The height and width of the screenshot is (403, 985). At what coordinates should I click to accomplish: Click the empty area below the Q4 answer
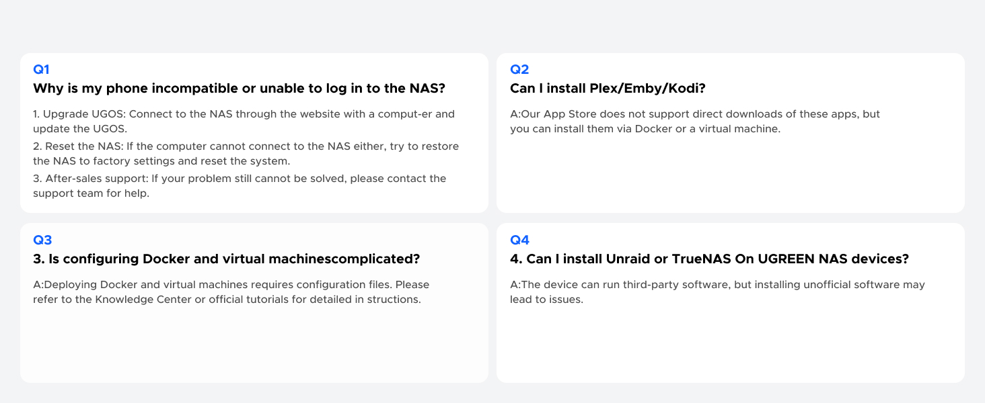click(x=730, y=346)
